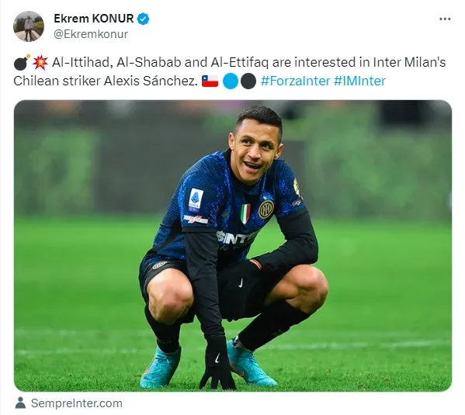Screen dimensions: 465x415
Task: Click the Serie A patch on the sleeve
Action: point(196,200)
